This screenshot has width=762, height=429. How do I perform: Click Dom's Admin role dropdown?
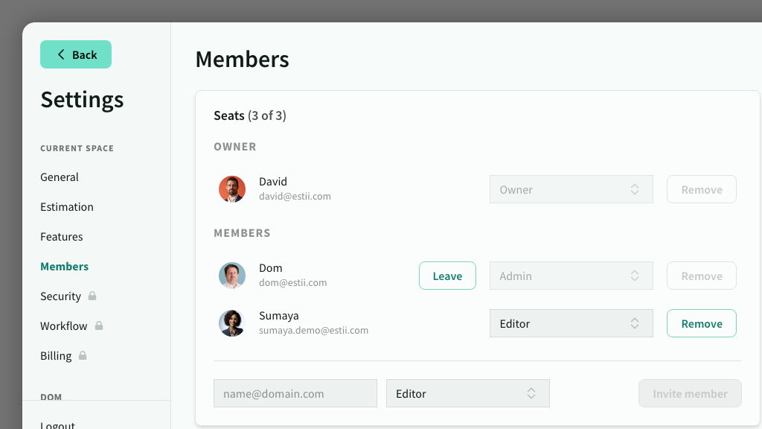pos(571,276)
